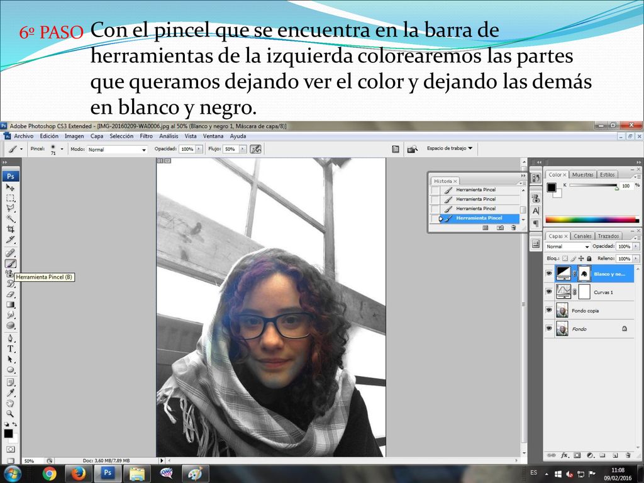Select the Gradient tool
The width and height of the screenshot is (644, 483).
[10, 305]
